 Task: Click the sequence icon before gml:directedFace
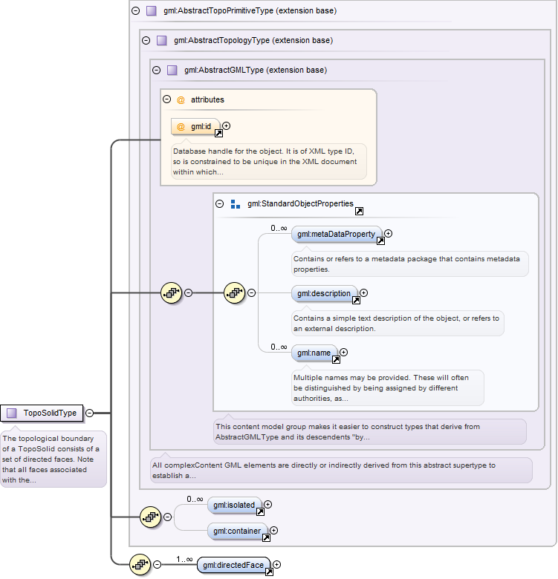coord(140,565)
